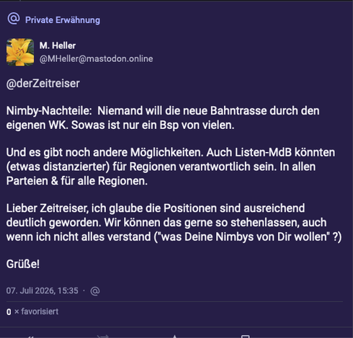Click the paragraph starting Und es gibt
This screenshot has height=338, width=353.
(x=171, y=166)
